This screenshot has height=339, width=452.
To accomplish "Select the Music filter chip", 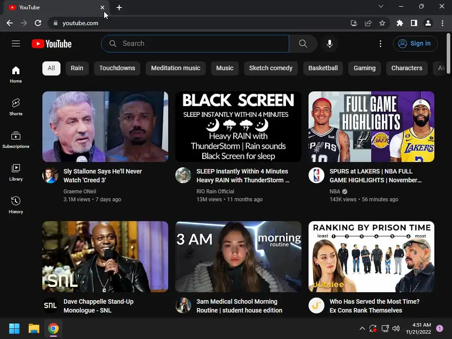I will coord(225,68).
